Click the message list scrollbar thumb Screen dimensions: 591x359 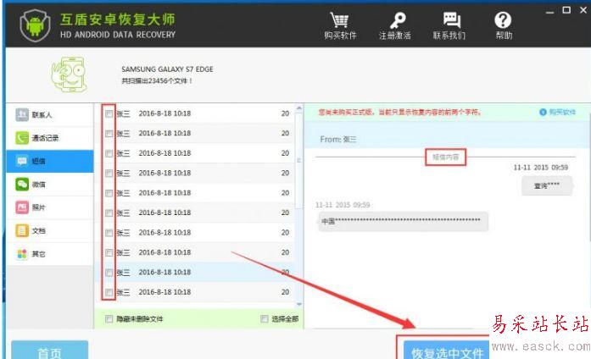pyautogui.click(x=299, y=160)
